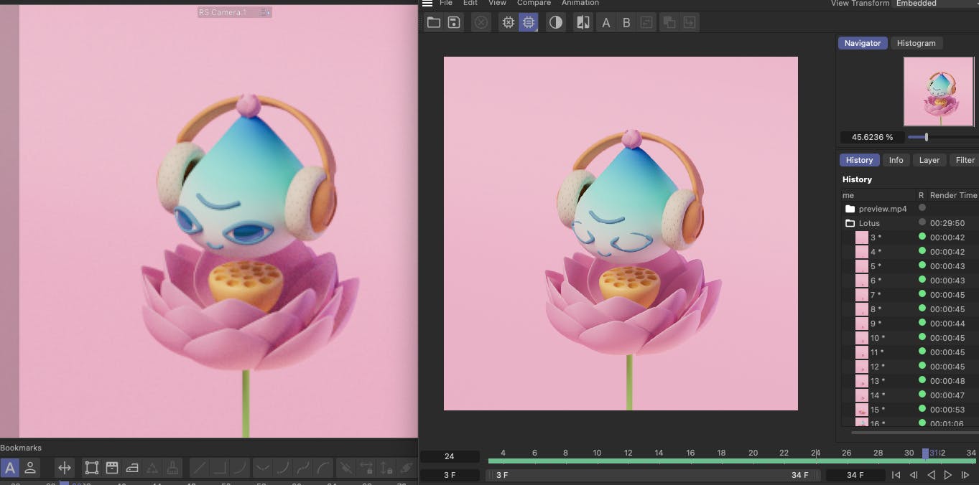The width and height of the screenshot is (979, 485).
Task: Open the Animation menu
Action: 580,3
